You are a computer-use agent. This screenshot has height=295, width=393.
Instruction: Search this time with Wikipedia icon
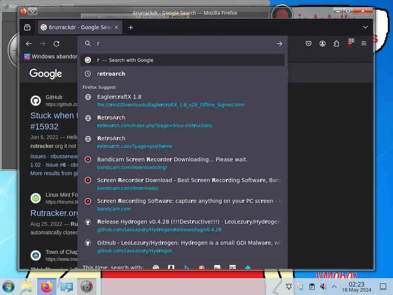point(232,267)
